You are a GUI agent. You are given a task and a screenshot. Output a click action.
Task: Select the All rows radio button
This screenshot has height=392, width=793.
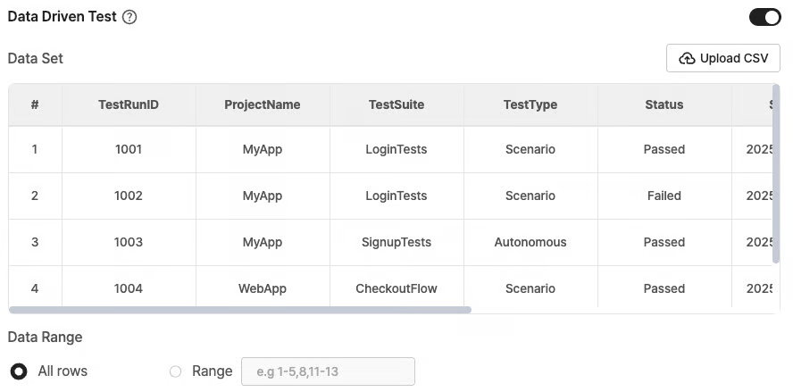click(19, 371)
